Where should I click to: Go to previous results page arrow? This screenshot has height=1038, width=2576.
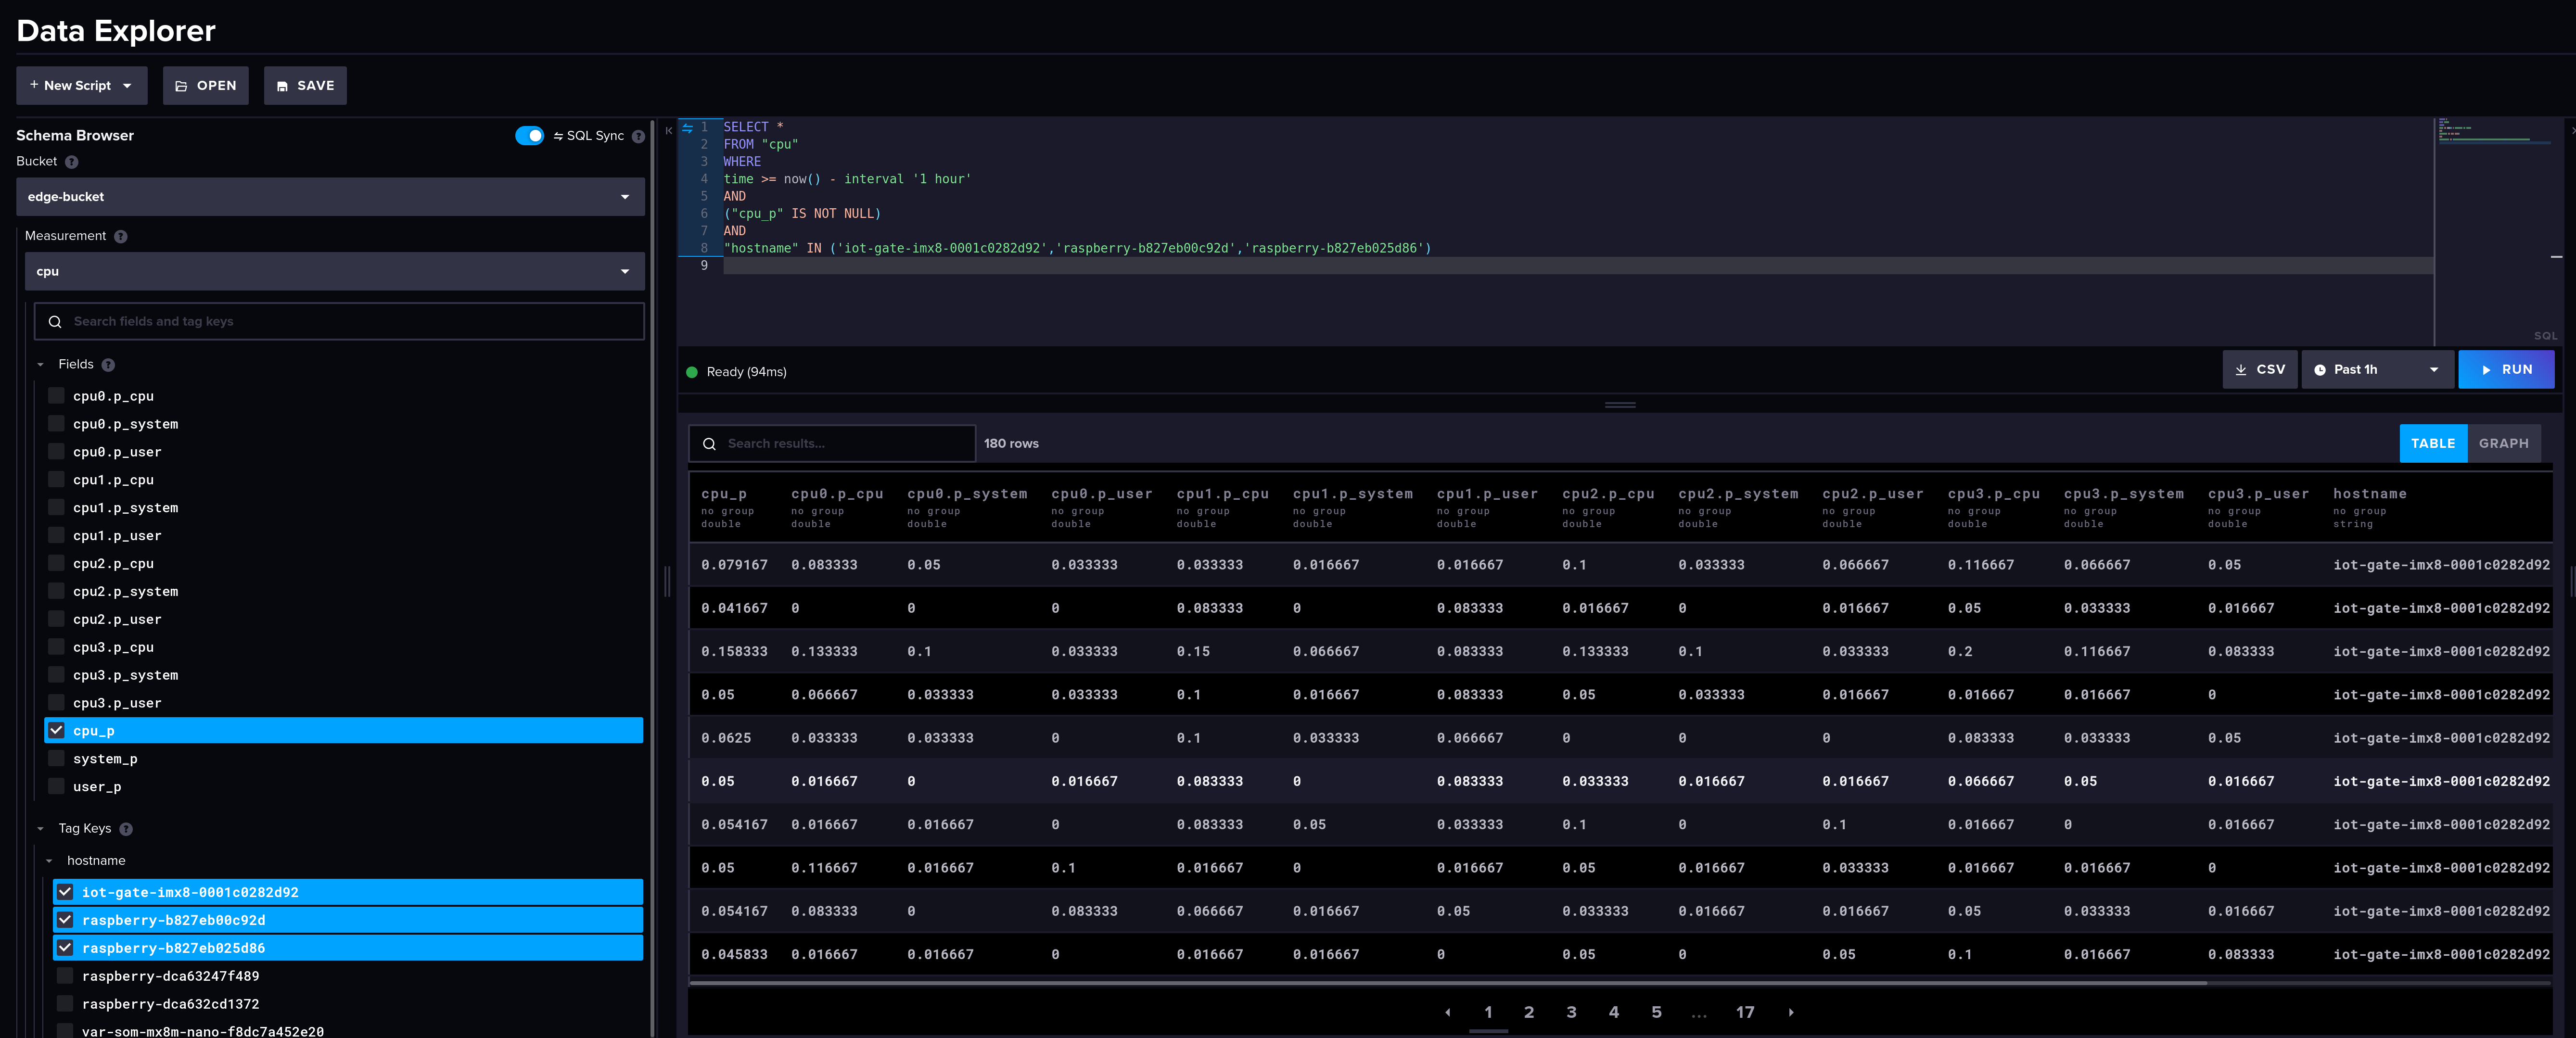tap(1447, 1013)
